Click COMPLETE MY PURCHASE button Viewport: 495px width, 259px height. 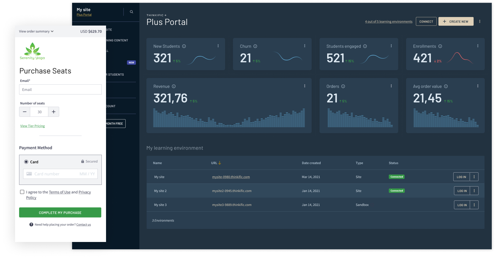pos(60,212)
